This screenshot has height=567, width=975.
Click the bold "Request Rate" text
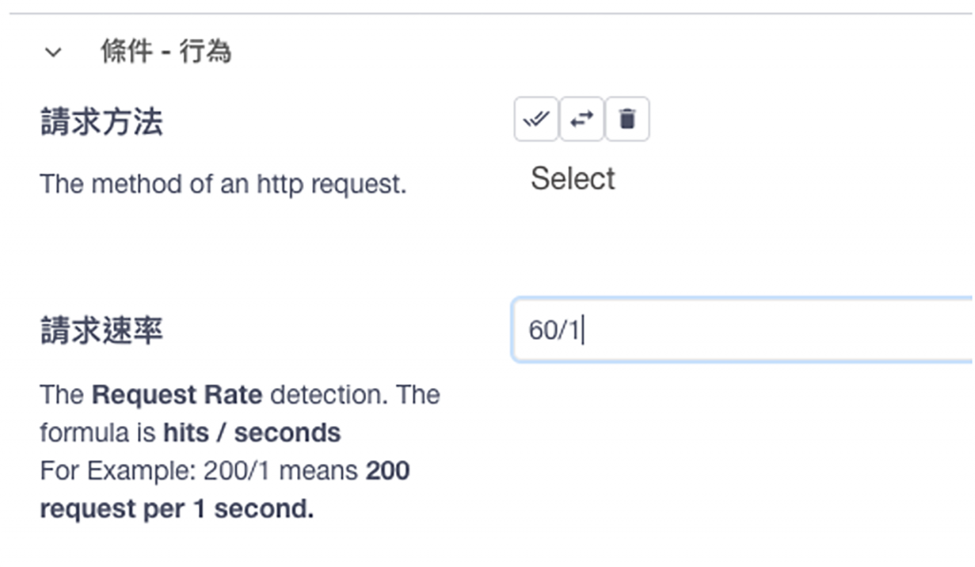pyautogui.click(x=176, y=394)
